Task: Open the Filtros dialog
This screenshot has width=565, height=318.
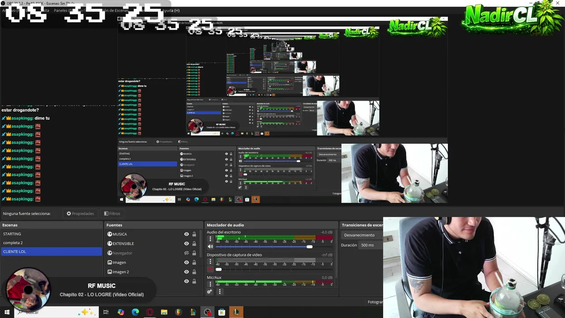Action: pyautogui.click(x=112, y=213)
